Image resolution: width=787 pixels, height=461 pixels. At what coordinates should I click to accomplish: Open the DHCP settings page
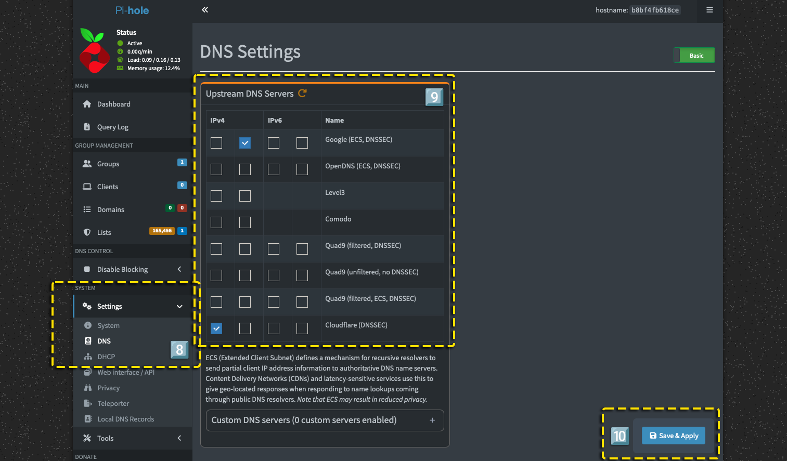click(106, 357)
